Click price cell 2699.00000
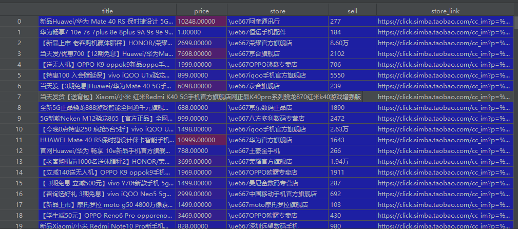Image resolution: width=518 pixels, height=229 pixels. tap(202, 43)
